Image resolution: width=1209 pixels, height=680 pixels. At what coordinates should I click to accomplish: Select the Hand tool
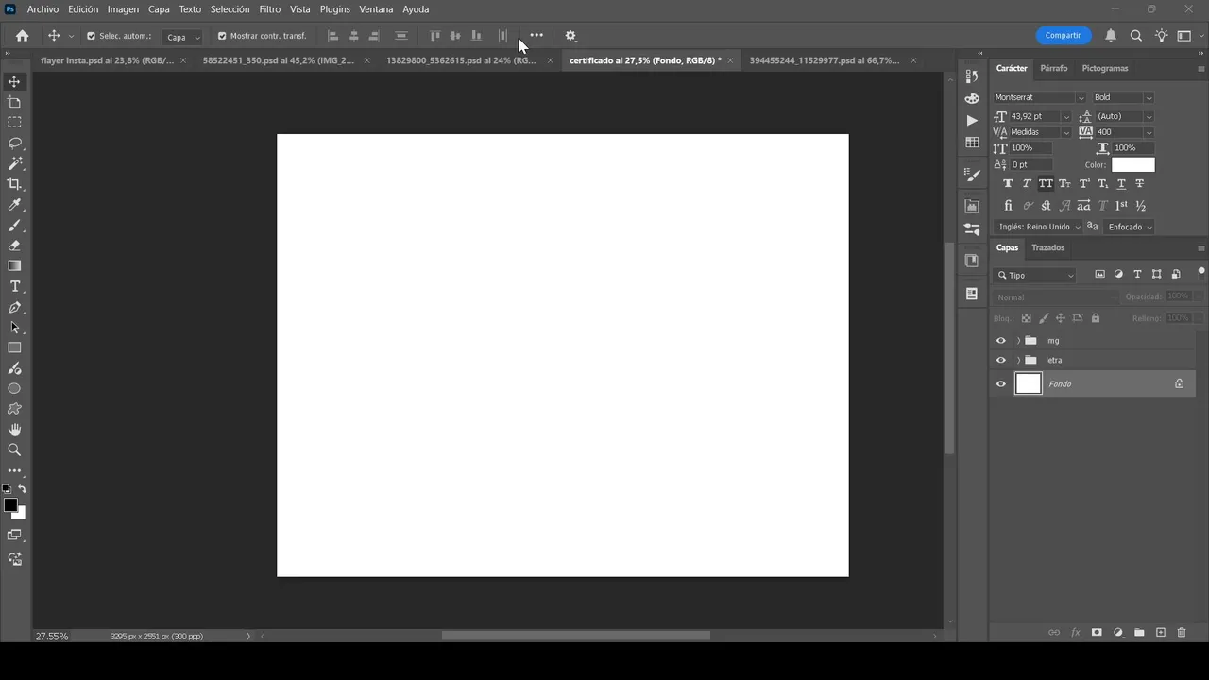click(14, 430)
